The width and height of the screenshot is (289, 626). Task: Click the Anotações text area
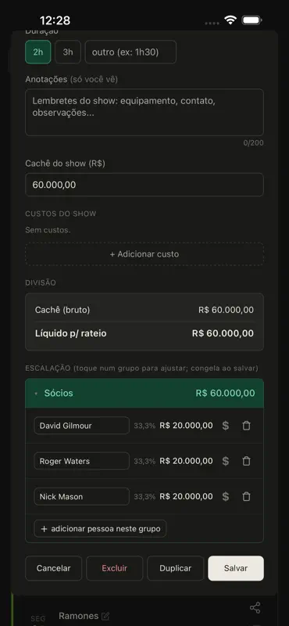click(x=144, y=112)
